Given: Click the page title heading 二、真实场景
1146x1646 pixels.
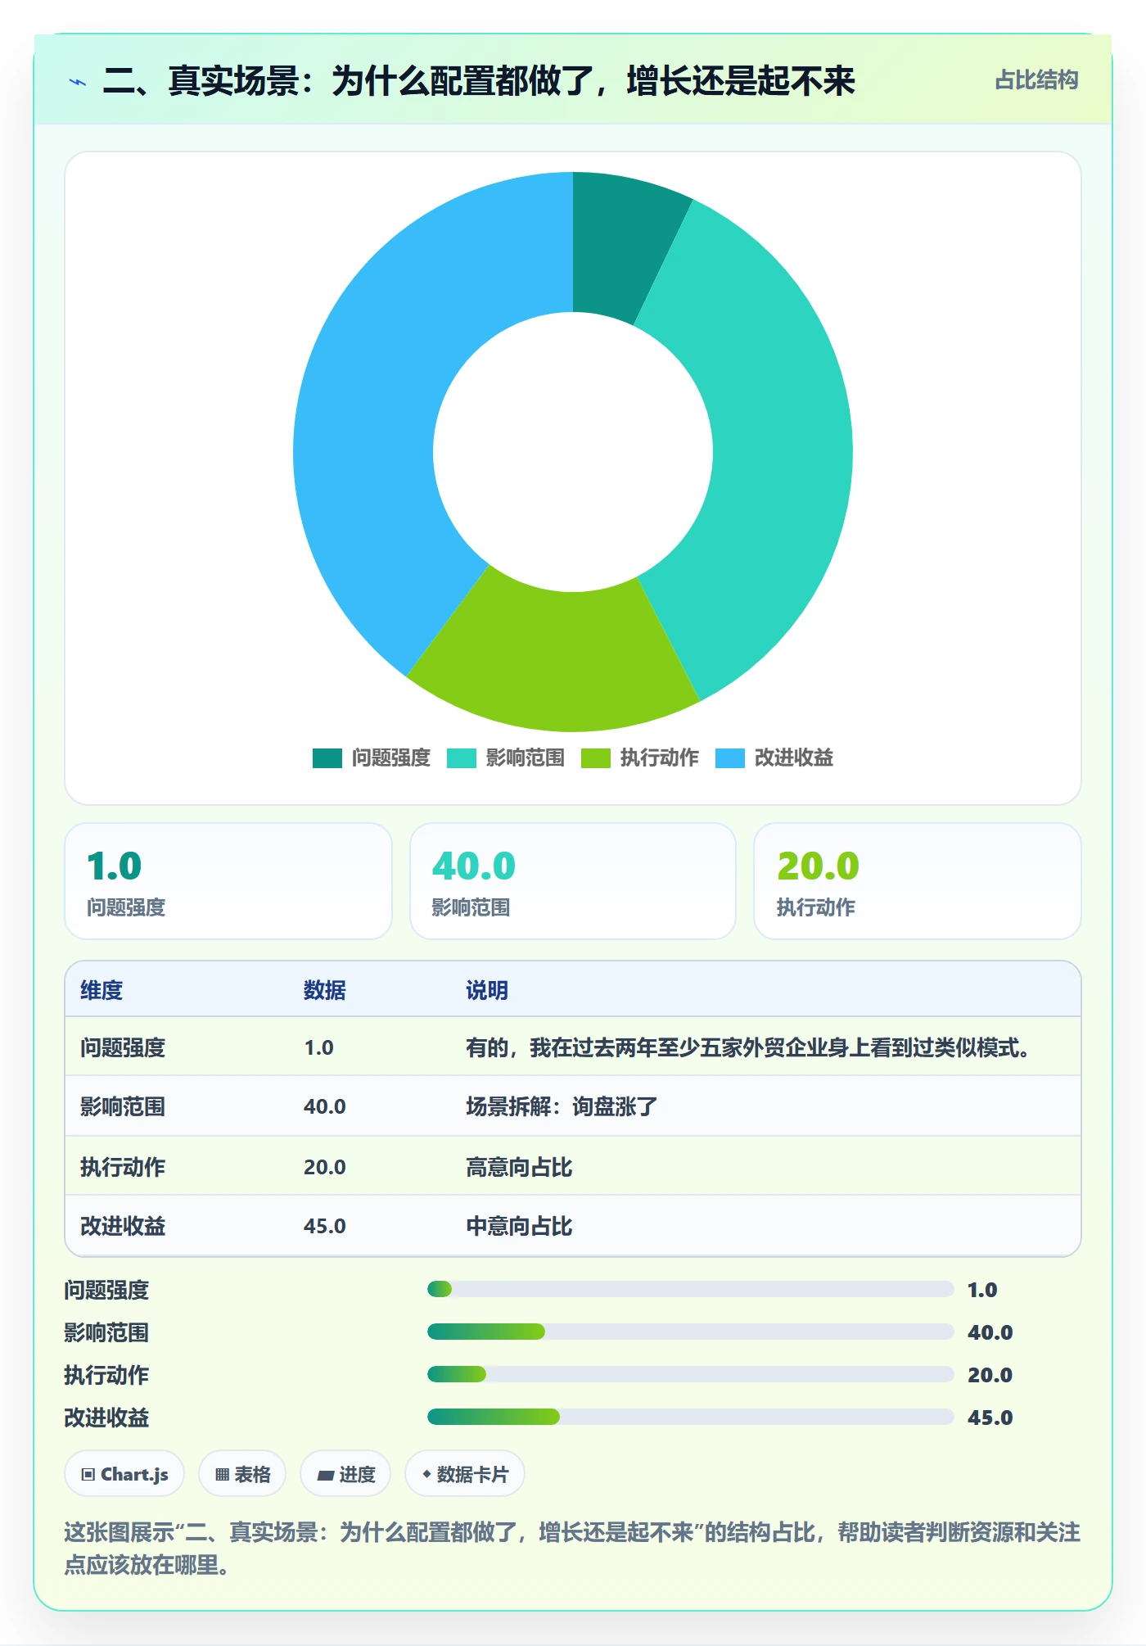Looking at the screenshot, I should [x=479, y=81].
